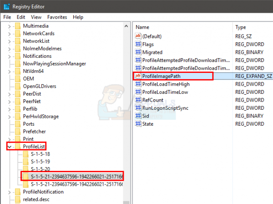Select the PerHwIdStorage tree key
Screen dimensions: 273x204
41,117
